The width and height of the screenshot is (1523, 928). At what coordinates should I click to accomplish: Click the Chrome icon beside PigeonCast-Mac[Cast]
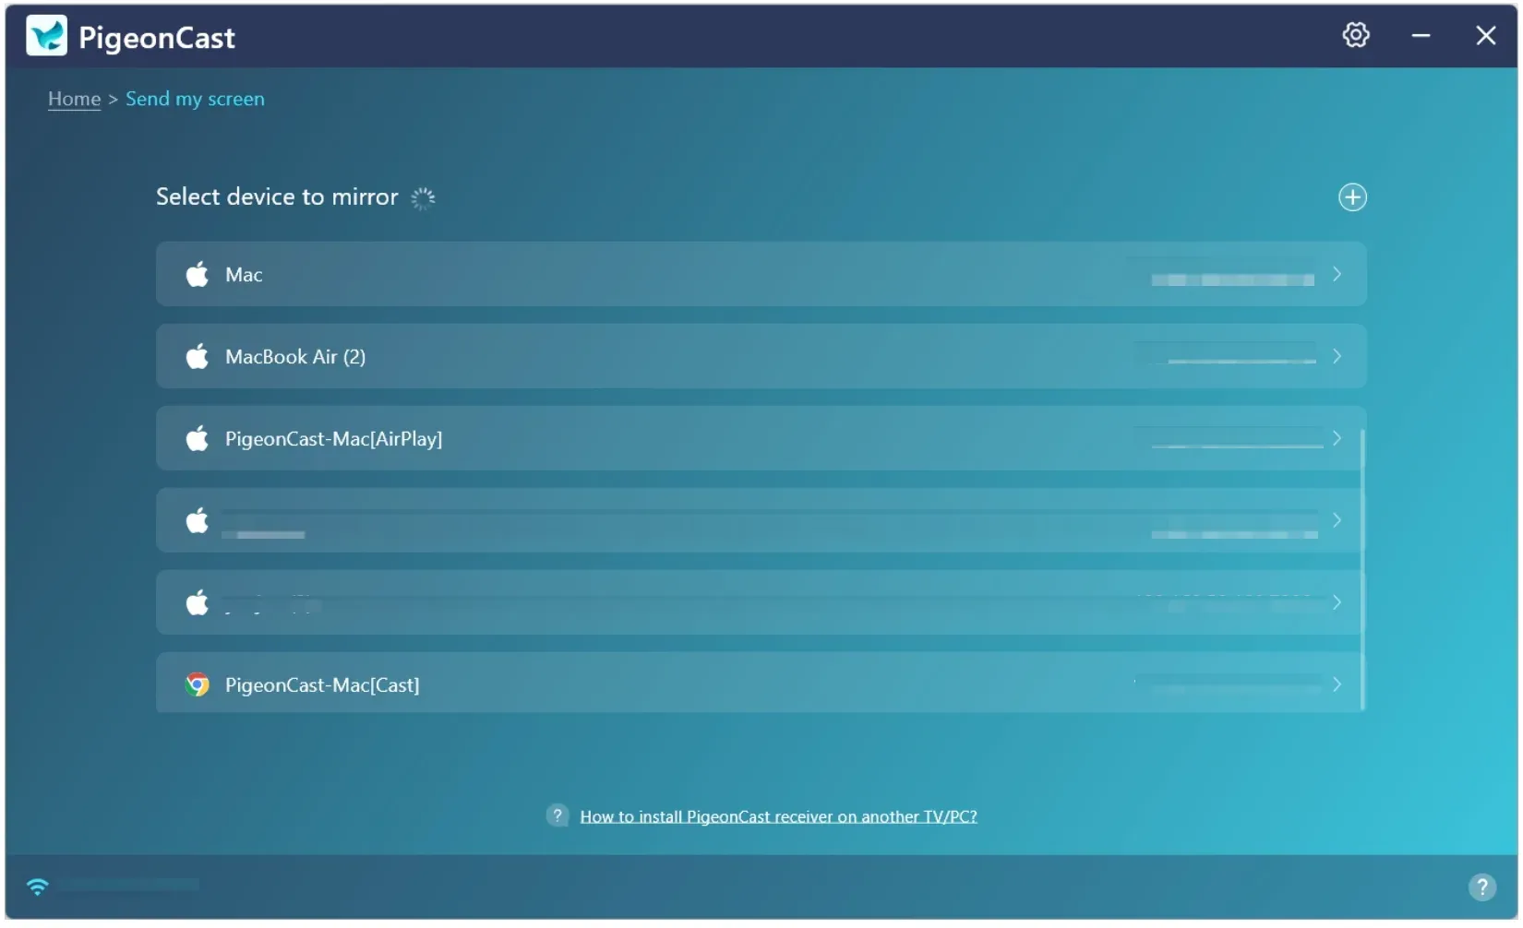197,684
